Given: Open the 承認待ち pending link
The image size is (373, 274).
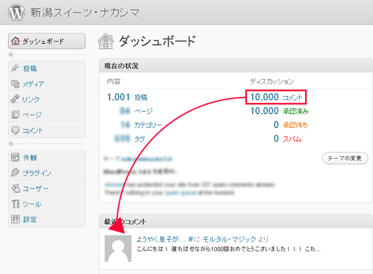Looking at the screenshot, I should coord(295,125).
